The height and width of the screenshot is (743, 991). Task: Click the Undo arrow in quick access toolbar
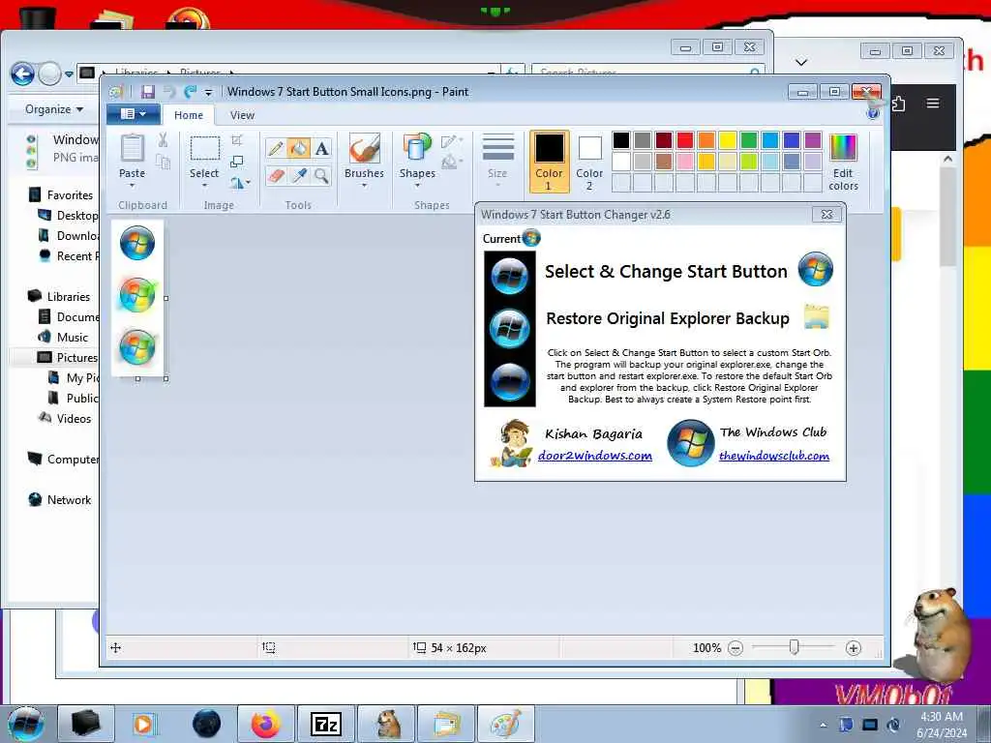(x=169, y=92)
